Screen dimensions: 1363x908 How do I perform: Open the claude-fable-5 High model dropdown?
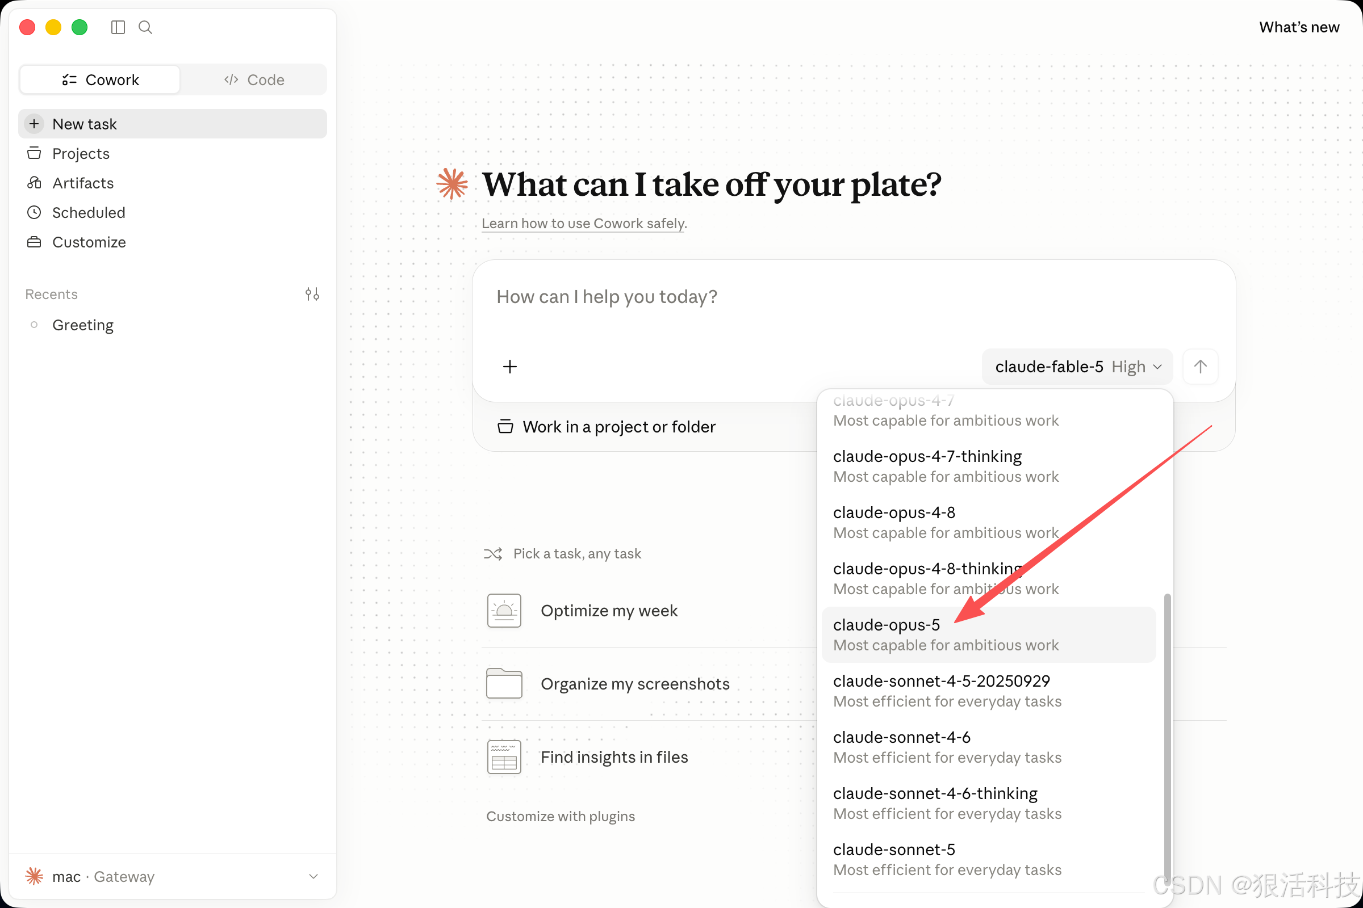click(x=1077, y=367)
